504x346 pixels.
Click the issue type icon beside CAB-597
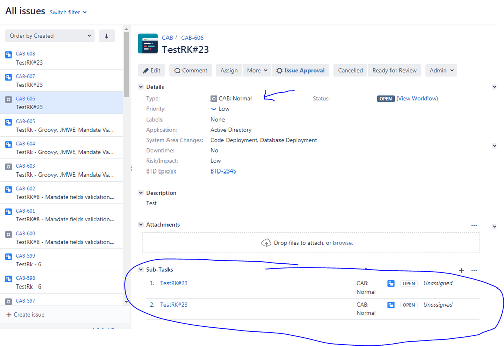click(x=9, y=301)
